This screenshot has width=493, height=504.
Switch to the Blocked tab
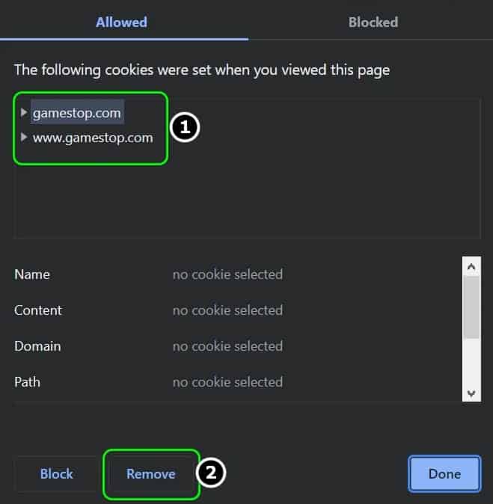[x=373, y=22]
